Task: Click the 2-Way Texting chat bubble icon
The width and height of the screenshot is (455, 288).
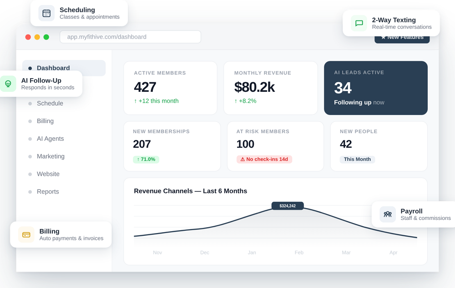Action: (x=359, y=23)
